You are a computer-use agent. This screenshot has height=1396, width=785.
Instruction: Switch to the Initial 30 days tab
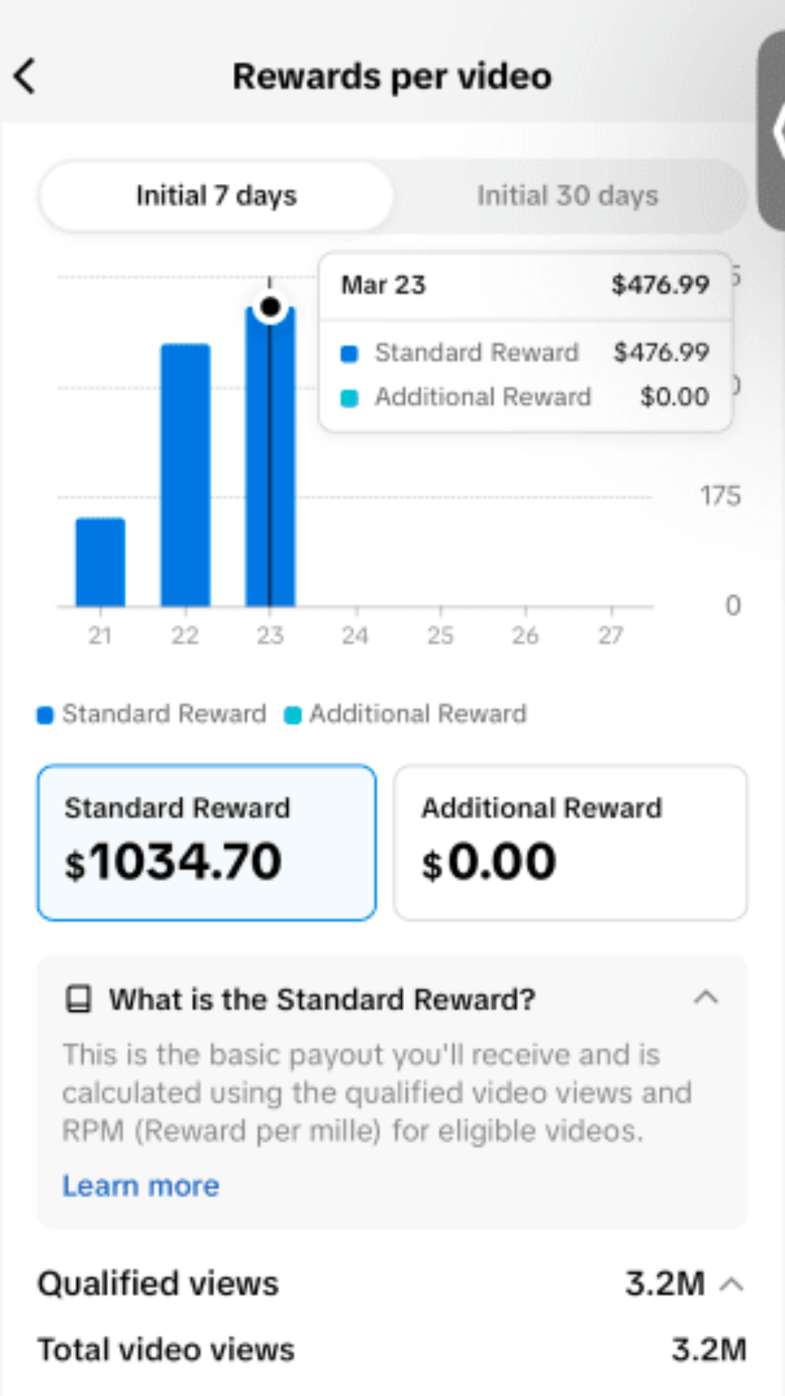[x=567, y=196]
